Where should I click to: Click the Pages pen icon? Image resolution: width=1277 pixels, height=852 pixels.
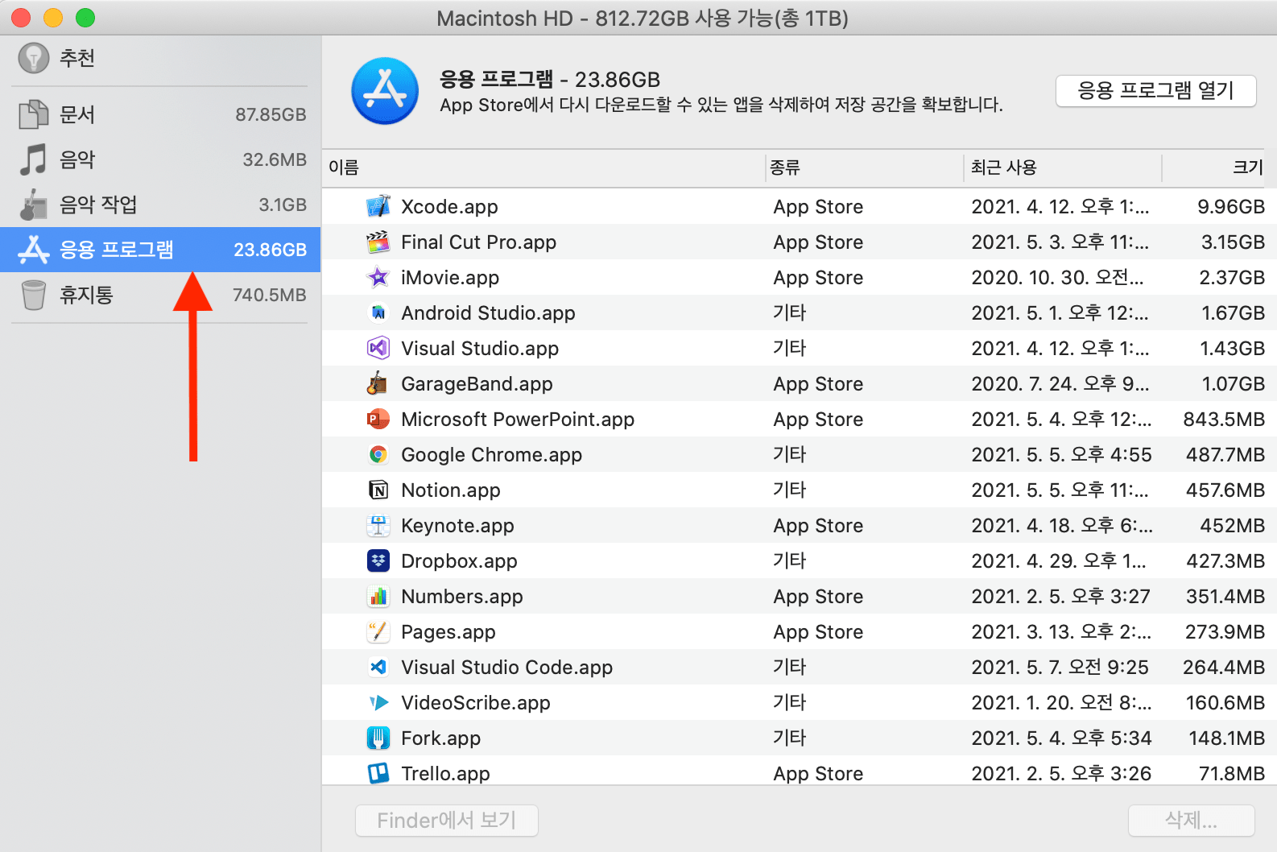click(378, 631)
